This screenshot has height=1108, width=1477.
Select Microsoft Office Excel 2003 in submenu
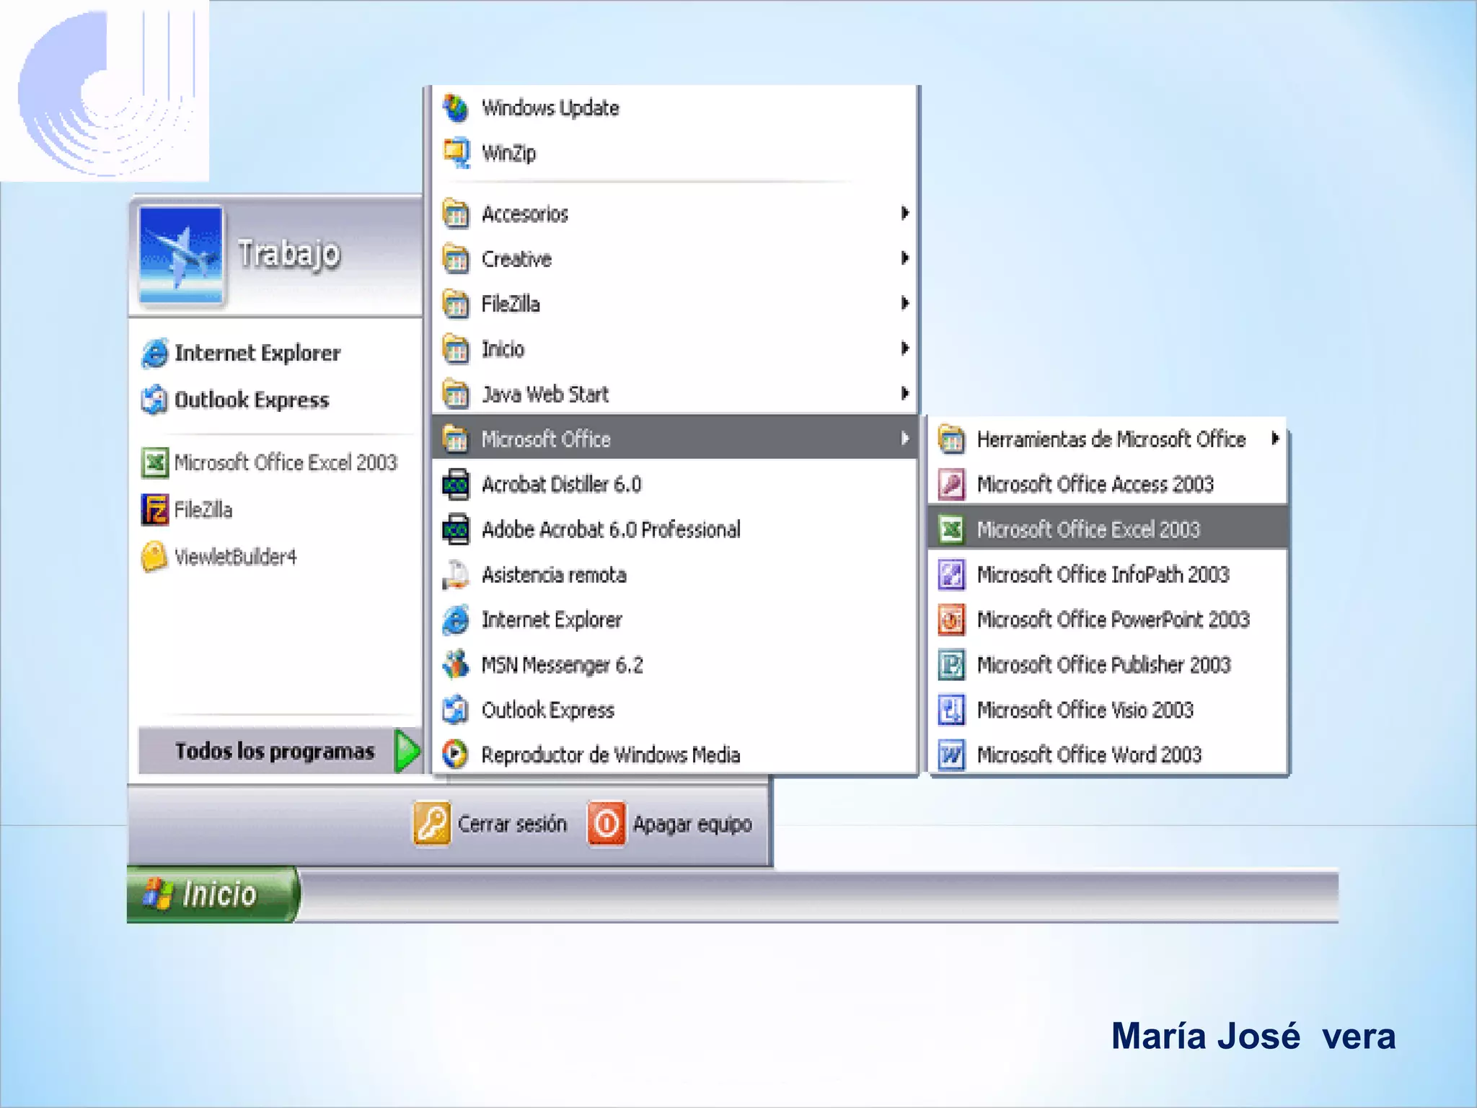coord(1088,529)
